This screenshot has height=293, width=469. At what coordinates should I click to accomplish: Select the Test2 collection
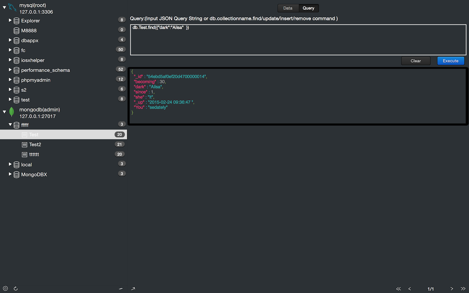point(35,145)
